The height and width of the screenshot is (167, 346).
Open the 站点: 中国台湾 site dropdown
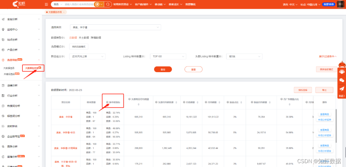click(310, 4)
